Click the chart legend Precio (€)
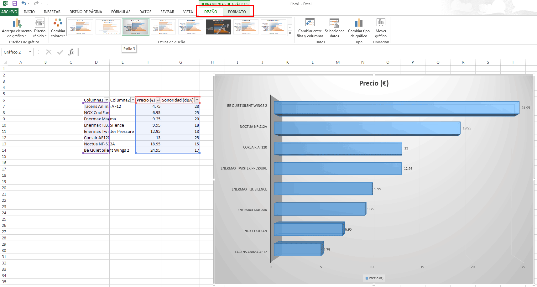537x287 pixels. tap(374, 278)
